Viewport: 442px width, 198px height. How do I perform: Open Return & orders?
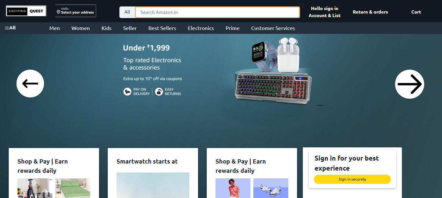tap(370, 12)
